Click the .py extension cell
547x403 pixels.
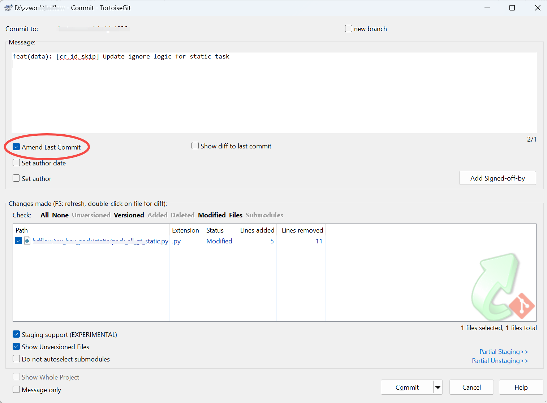[x=176, y=241]
